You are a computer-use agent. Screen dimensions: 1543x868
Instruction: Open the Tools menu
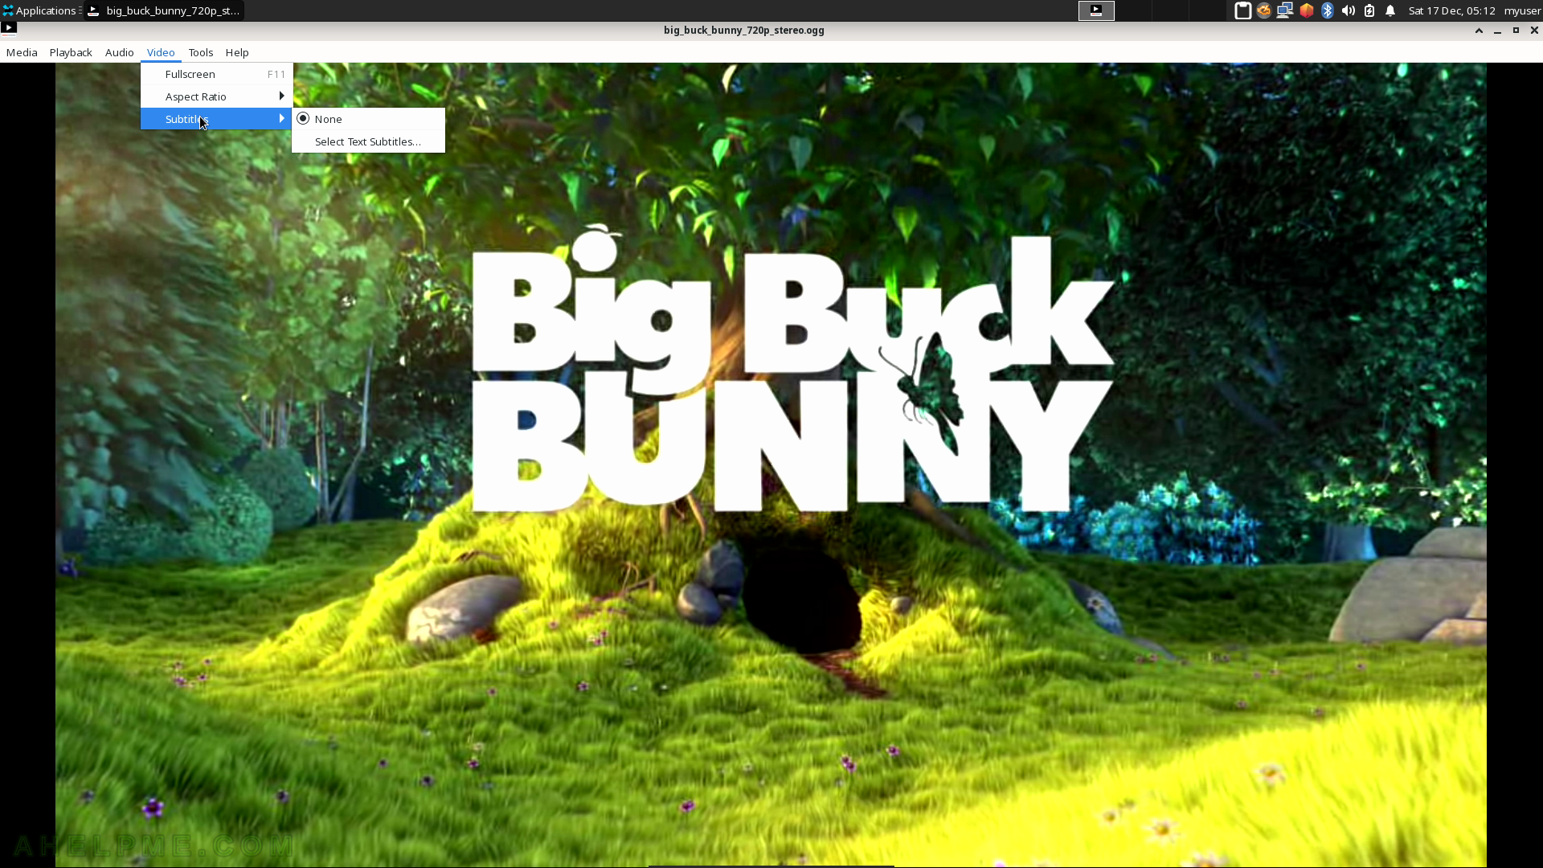[x=201, y=52]
